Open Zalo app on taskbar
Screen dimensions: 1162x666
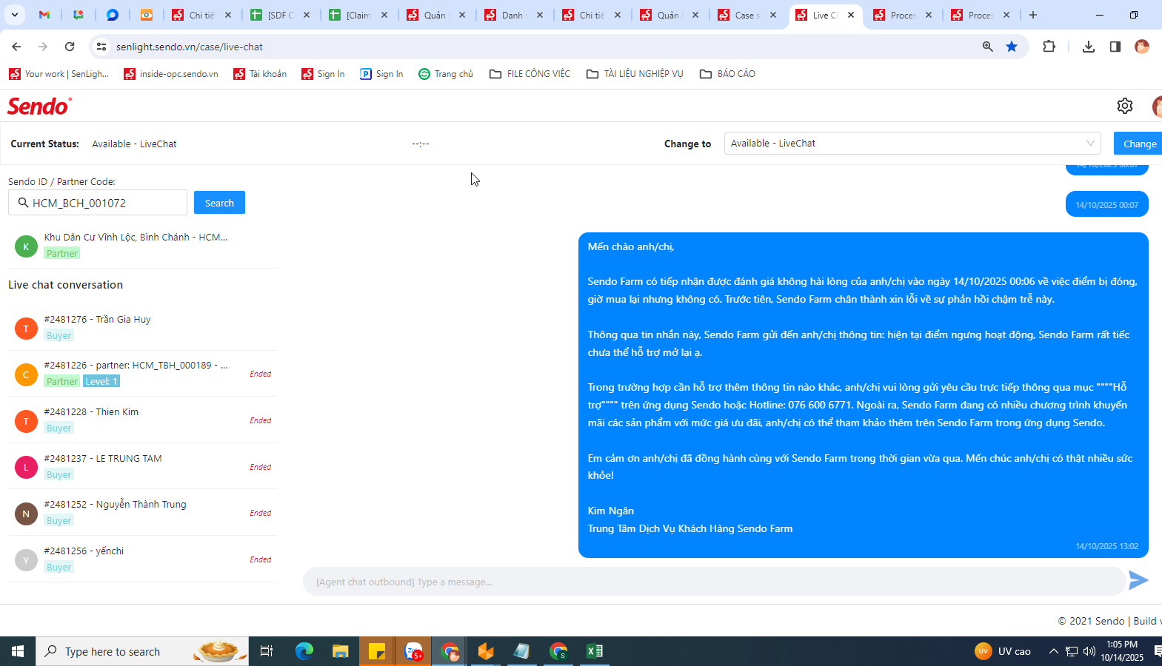[x=413, y=651]
